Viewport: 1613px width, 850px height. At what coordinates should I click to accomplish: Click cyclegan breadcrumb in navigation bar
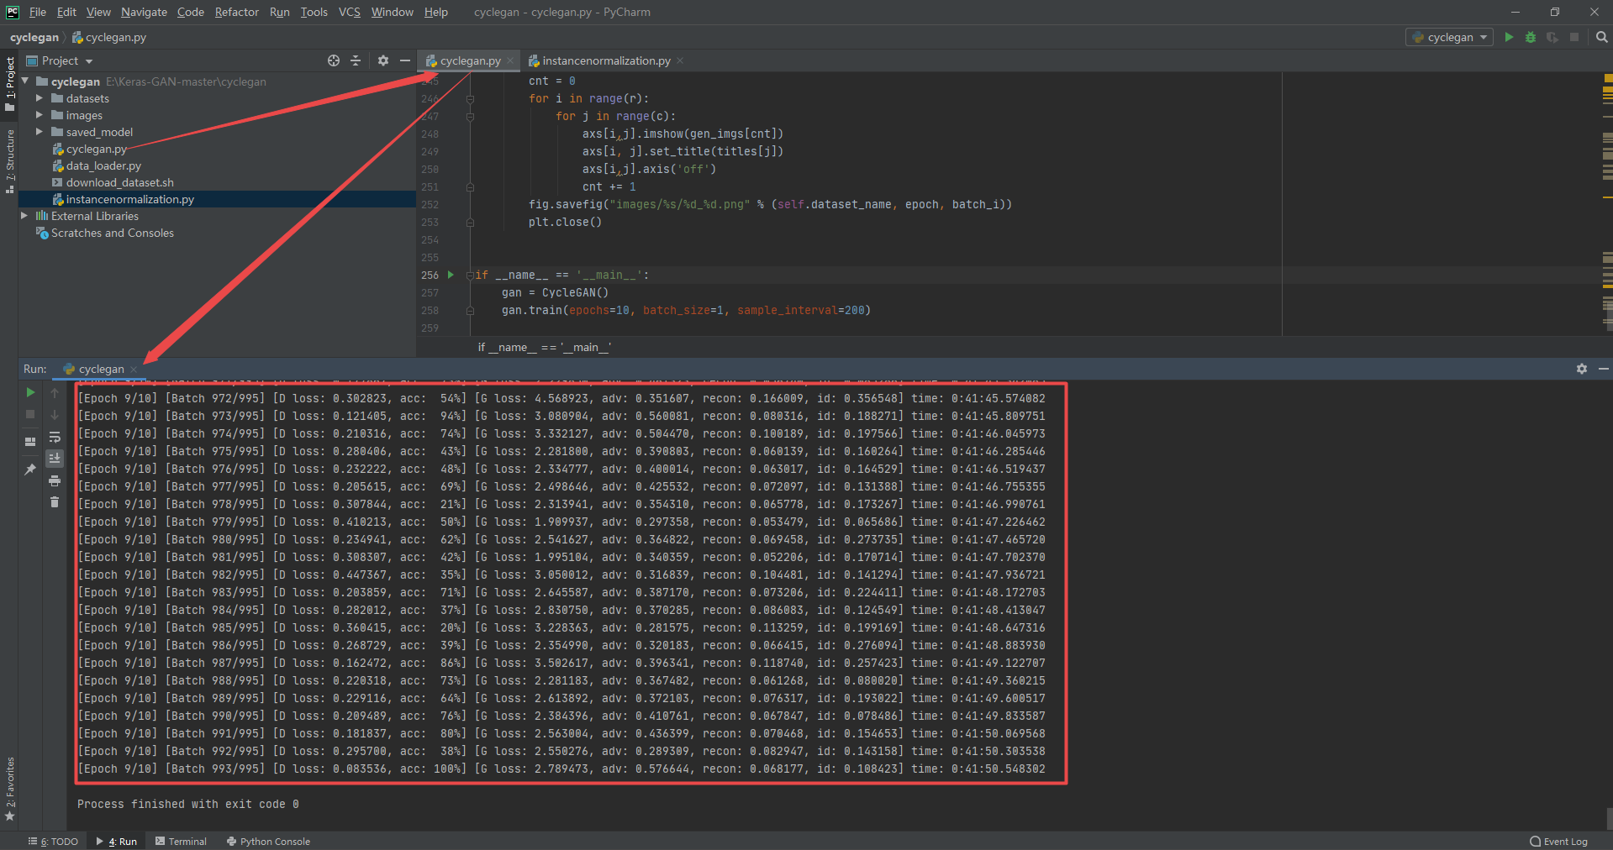tap(34, 37)
